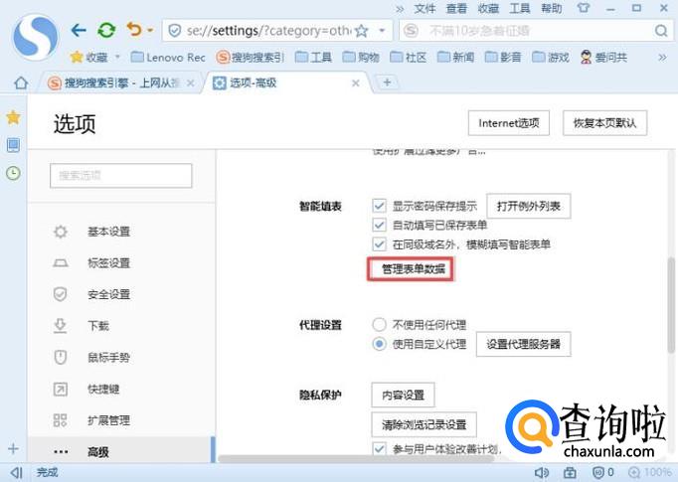Close the 选项-高级 tab

[356, 83]
